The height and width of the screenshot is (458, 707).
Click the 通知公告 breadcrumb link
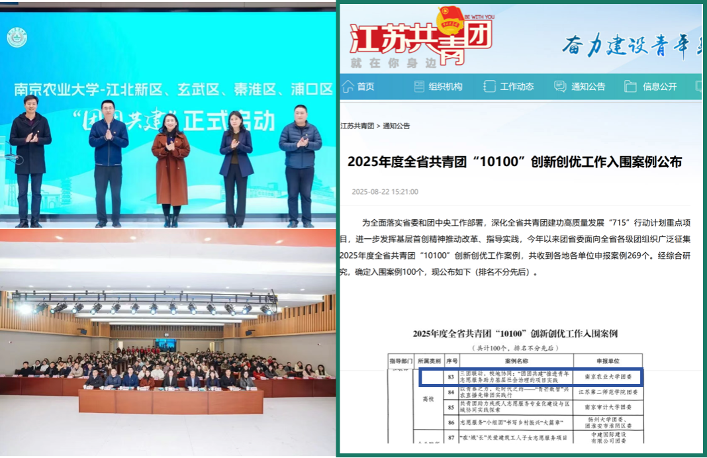pos(396,126)
